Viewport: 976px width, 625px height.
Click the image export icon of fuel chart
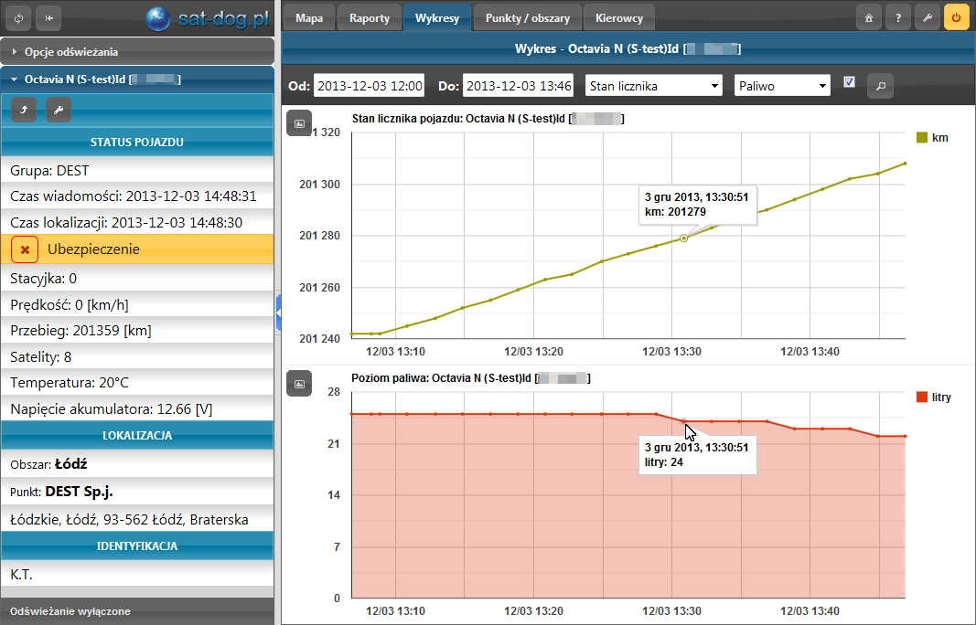(x=299, y=384)
